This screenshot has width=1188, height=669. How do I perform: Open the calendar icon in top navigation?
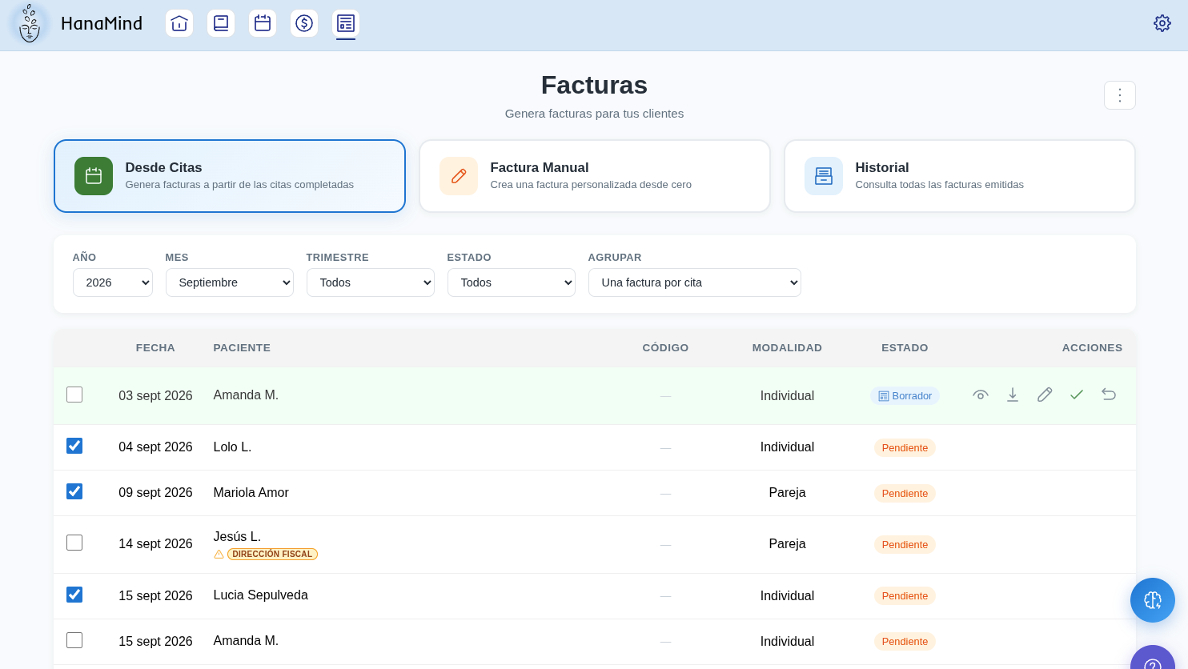pos(263,23)
